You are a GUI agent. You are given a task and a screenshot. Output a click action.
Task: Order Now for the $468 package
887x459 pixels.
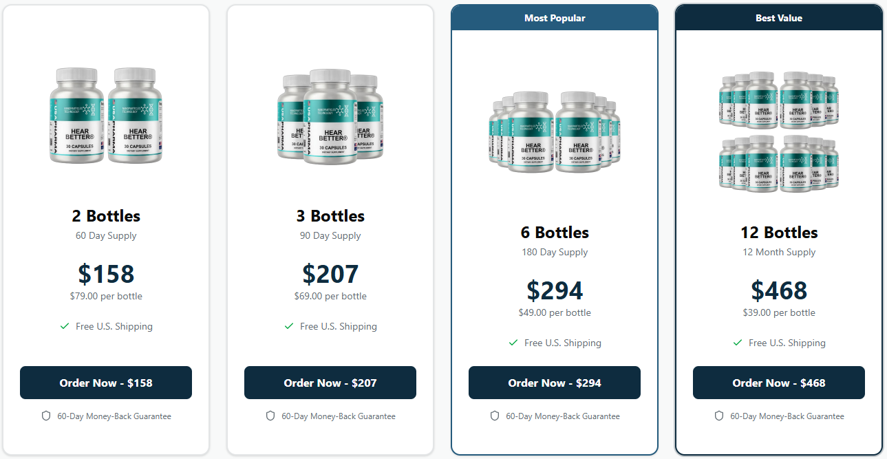click(779, 383)
